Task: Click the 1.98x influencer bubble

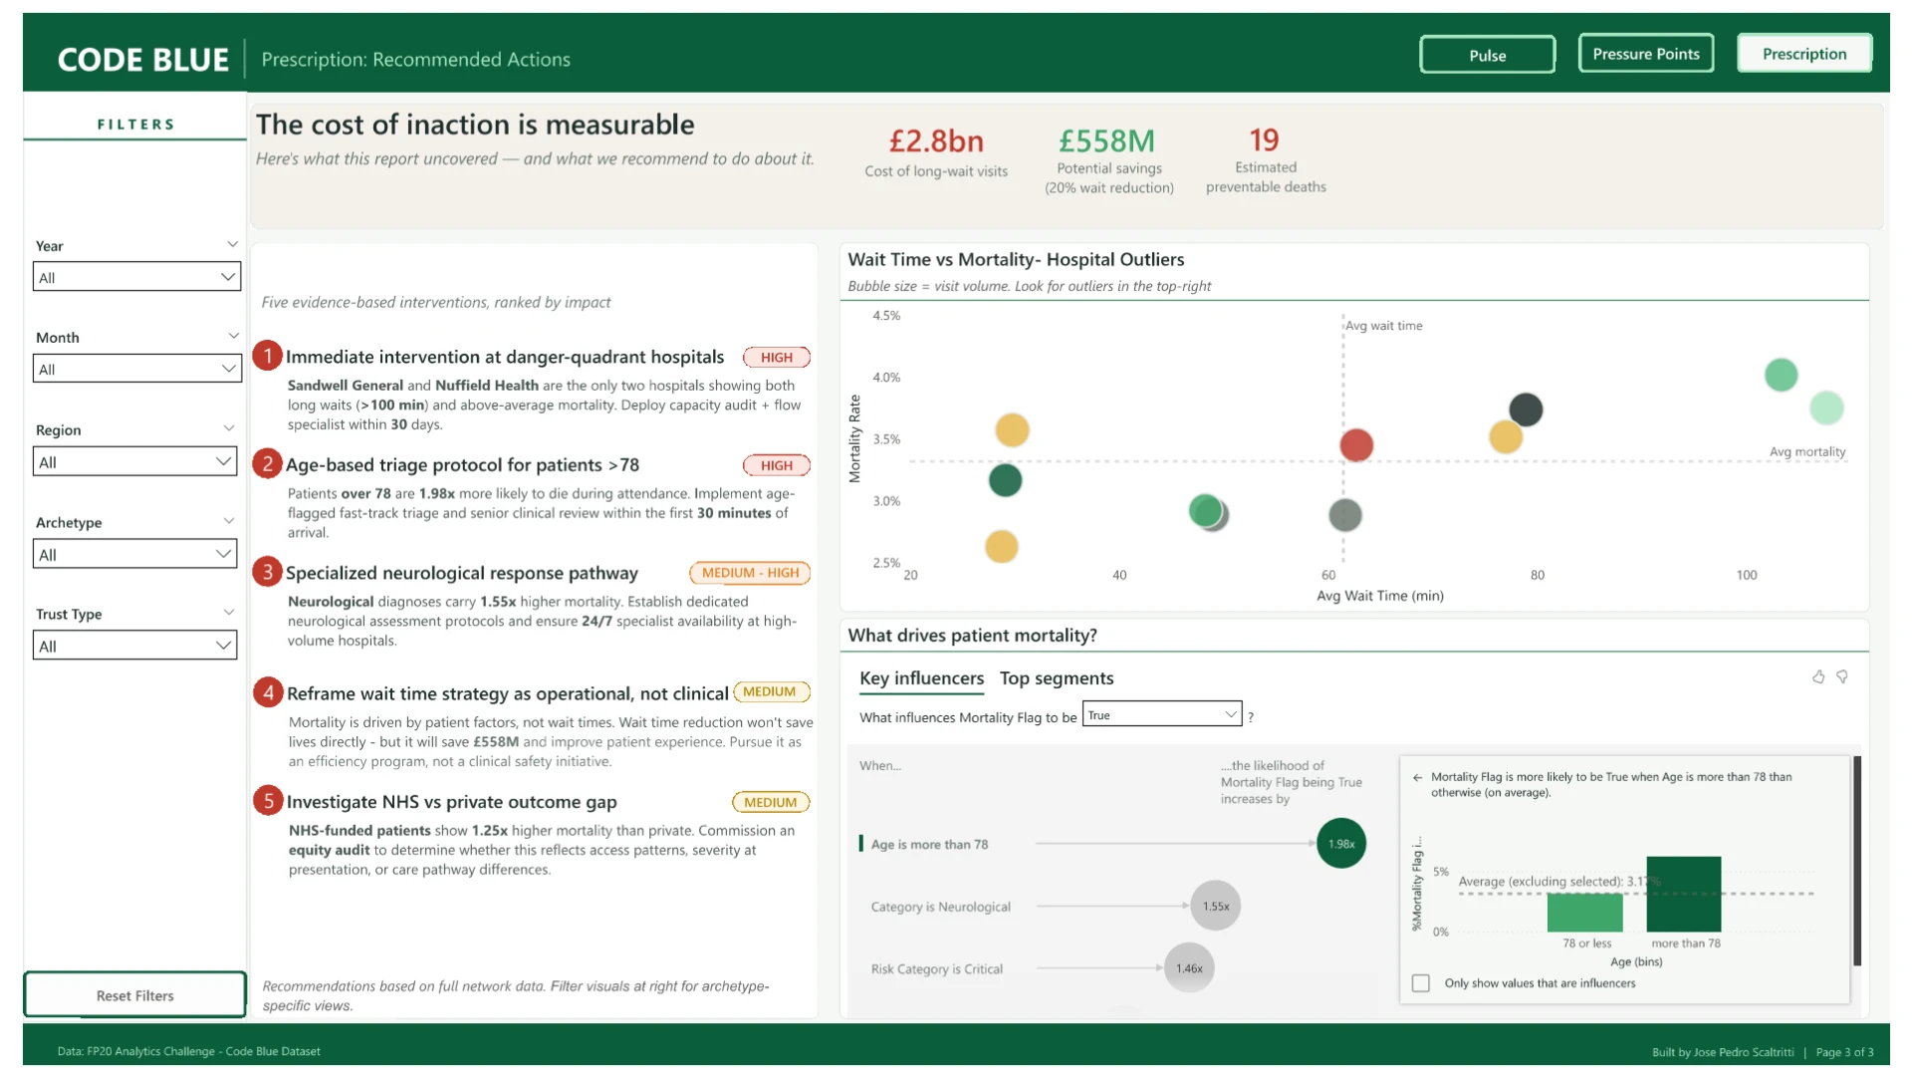Action: pos(1340,843)
